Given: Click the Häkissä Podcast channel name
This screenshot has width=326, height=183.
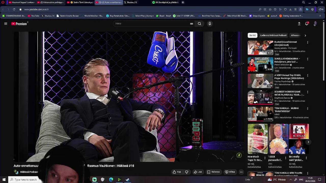Looking at the screenshot, I should 29,172.
